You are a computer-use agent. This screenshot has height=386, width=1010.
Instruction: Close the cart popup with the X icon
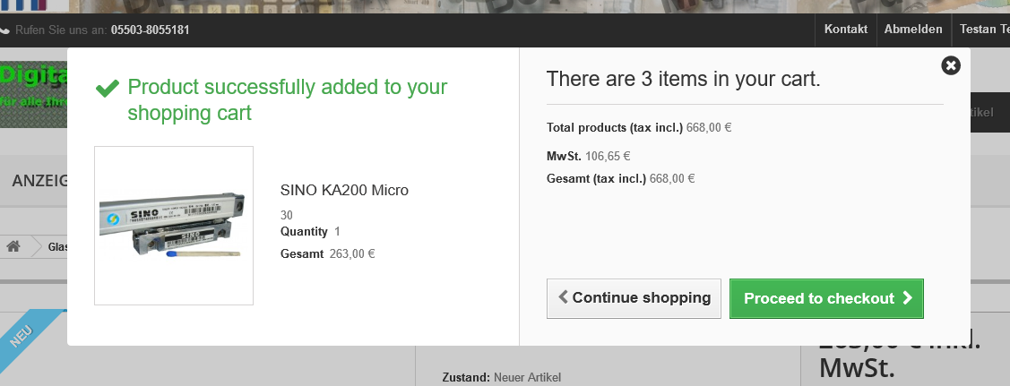[x=951, y=65]
